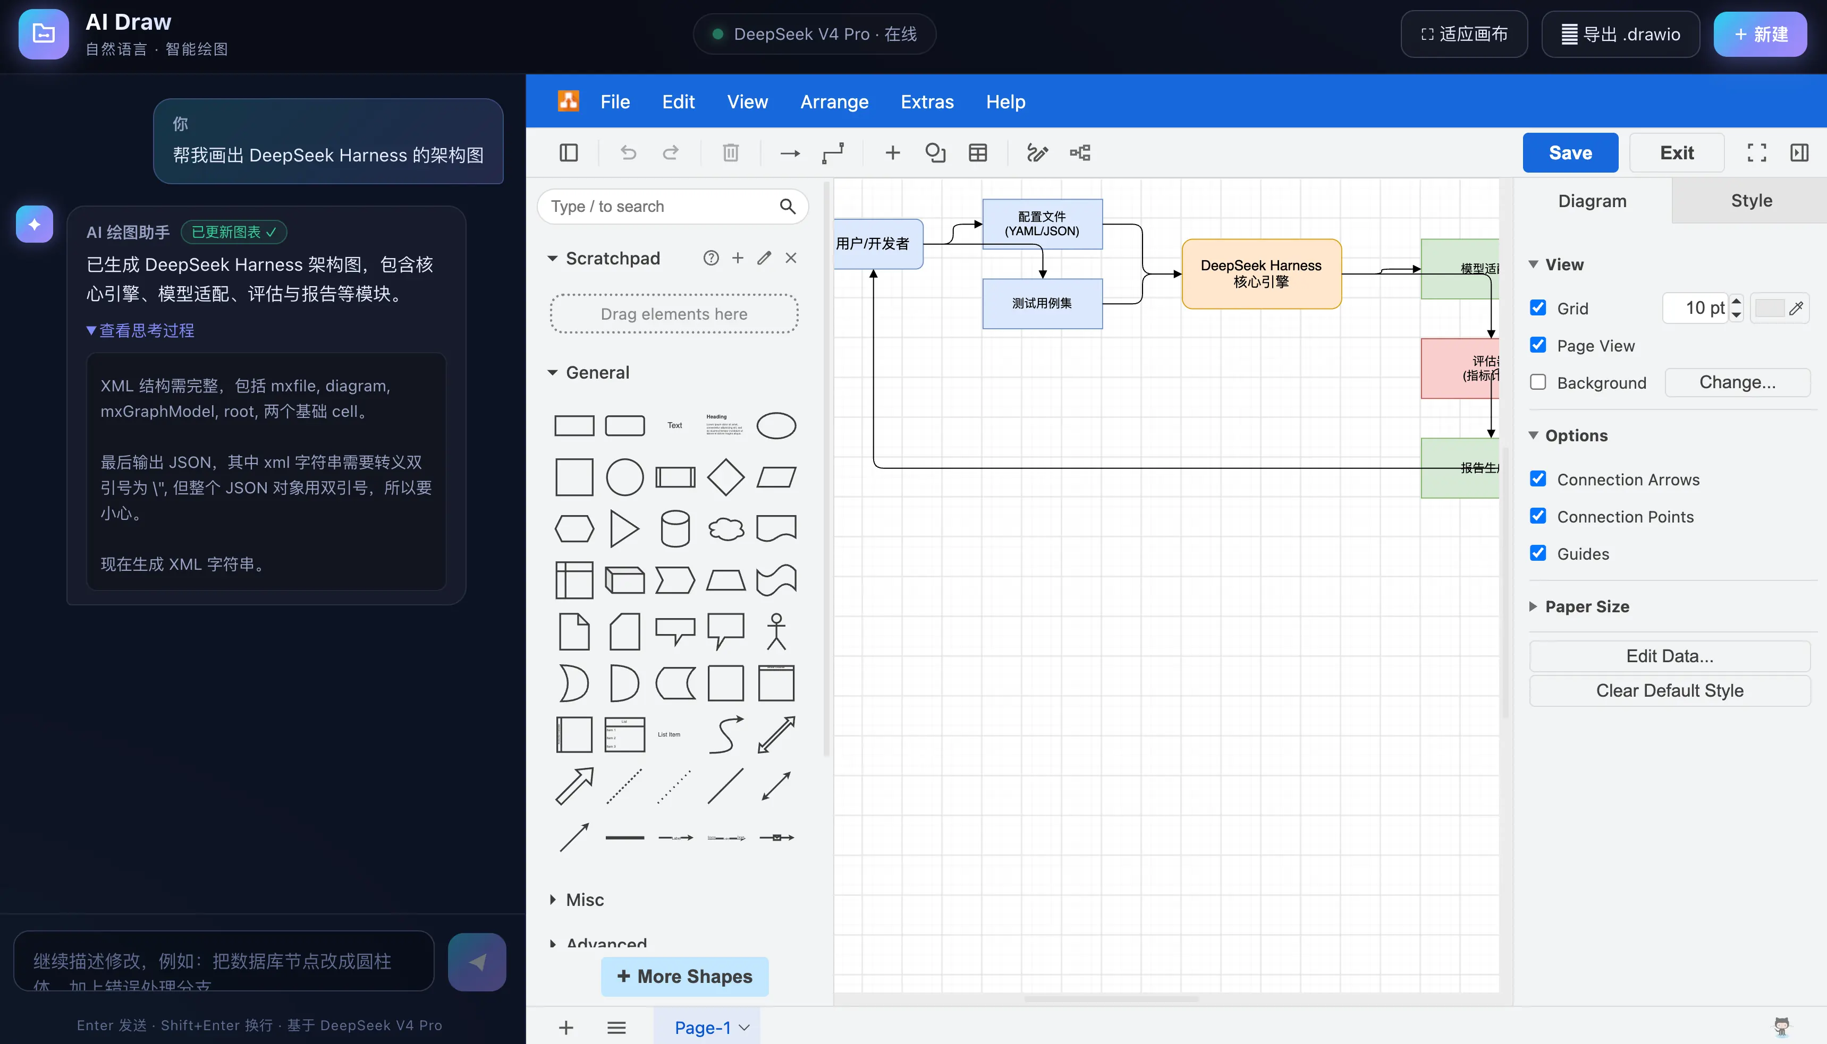Viewport: 1827px width, 1044px height.
Task: Click the 适应画布 button
Action: (1464, 33)
